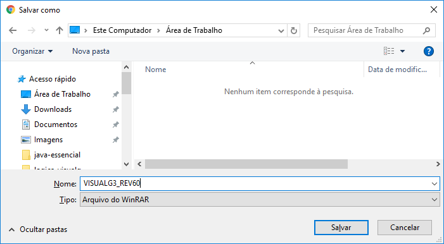
Task: Open the blue help question-mark icon
Action: pyautogui.click(x=429, y=51)
